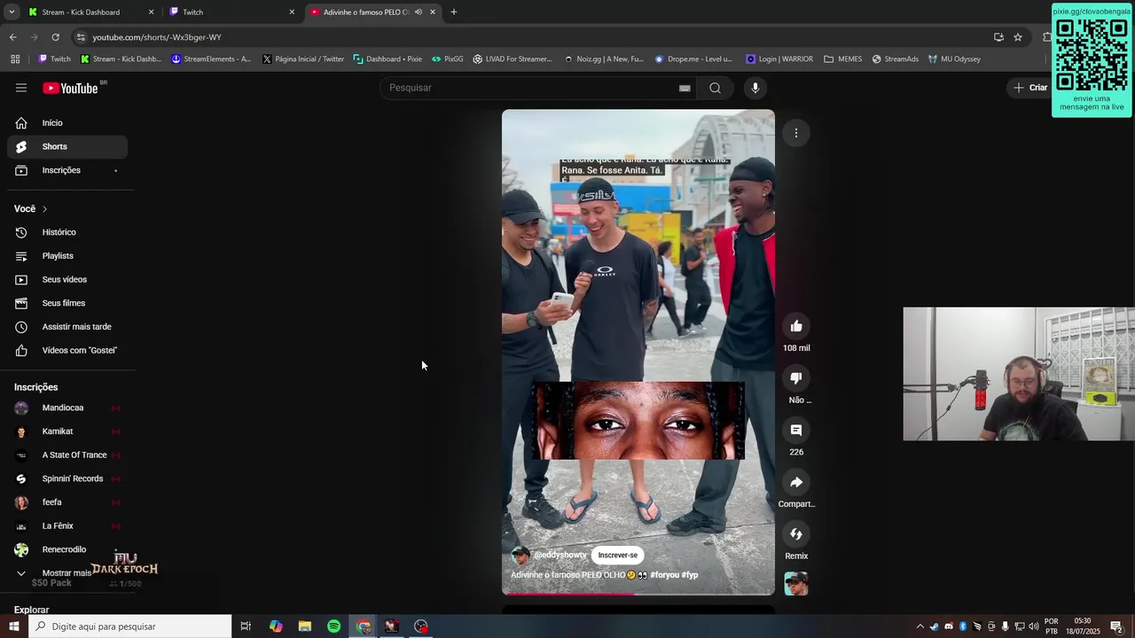Click the Criar create button

tap(1030, 88)
